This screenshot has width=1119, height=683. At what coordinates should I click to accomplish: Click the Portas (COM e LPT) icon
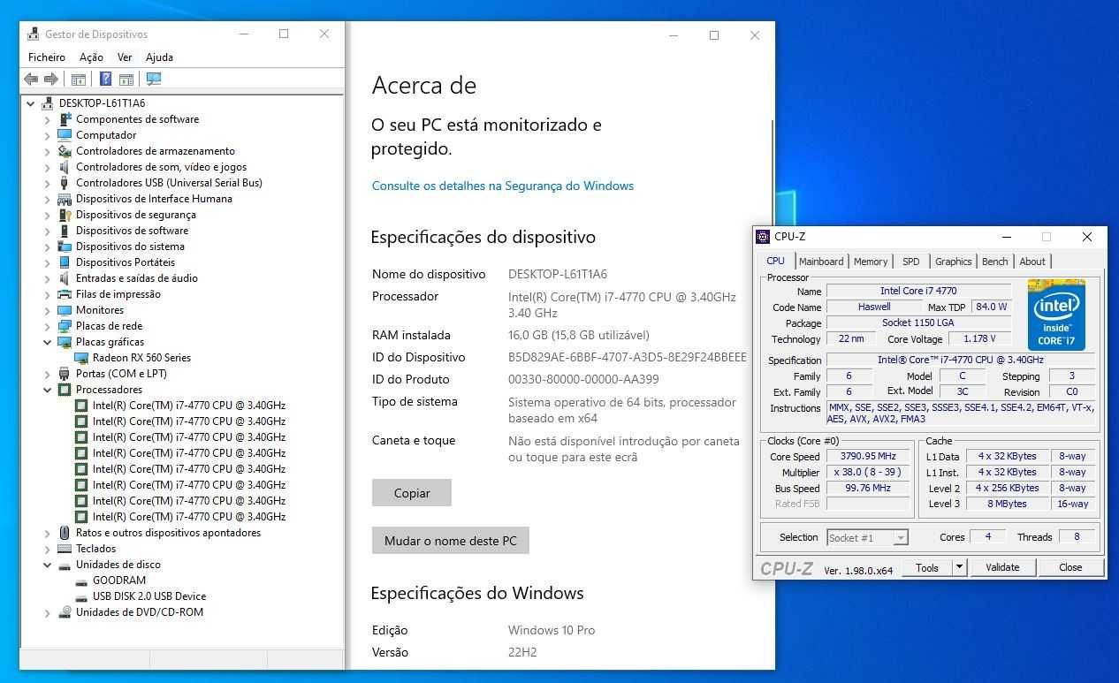pos(65,374)
